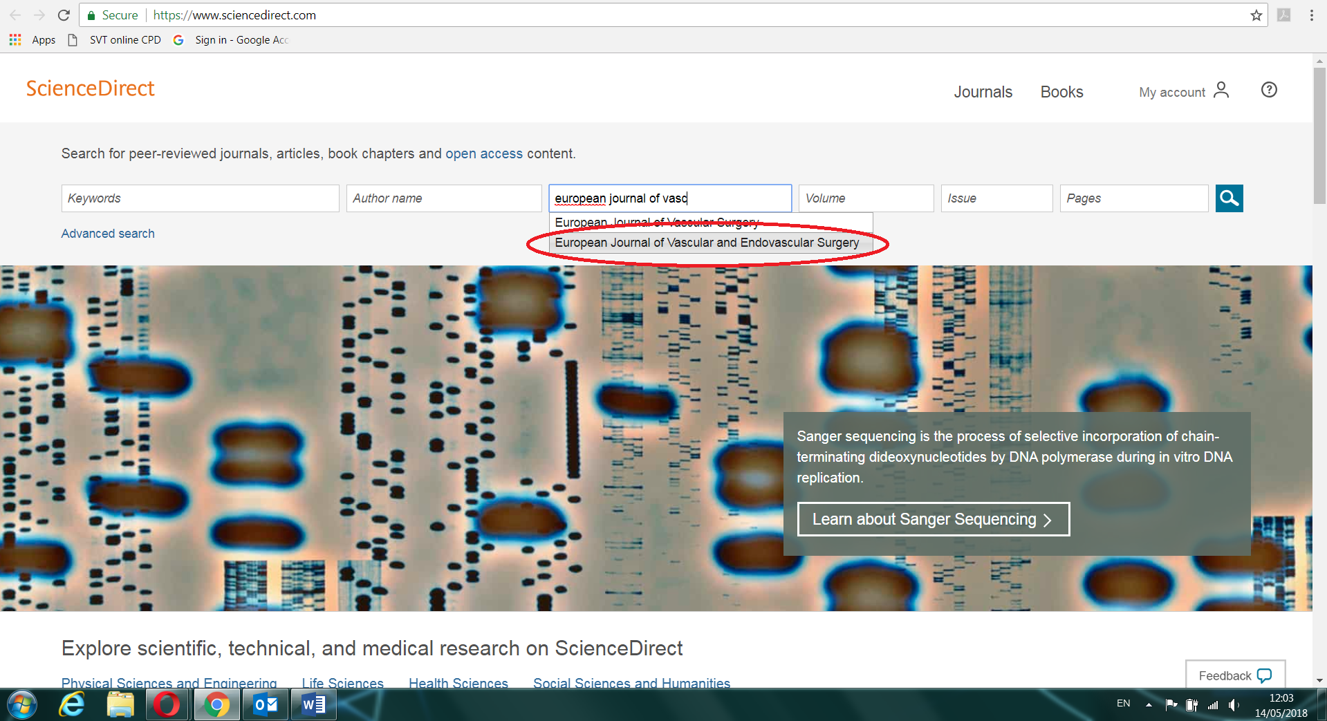Click the My account person icon
This screenshot has width=1327, height=721.
(x=1221, y=91)
